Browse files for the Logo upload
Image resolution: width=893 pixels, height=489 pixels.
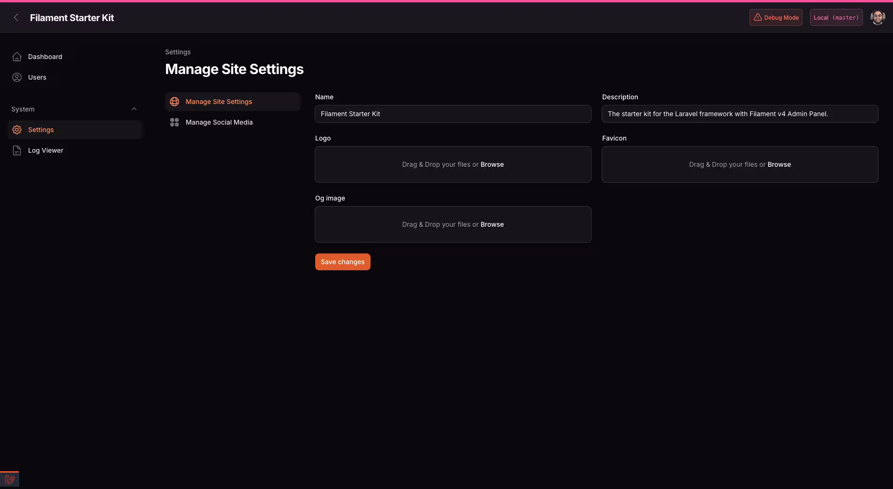(x=492, y=164)
